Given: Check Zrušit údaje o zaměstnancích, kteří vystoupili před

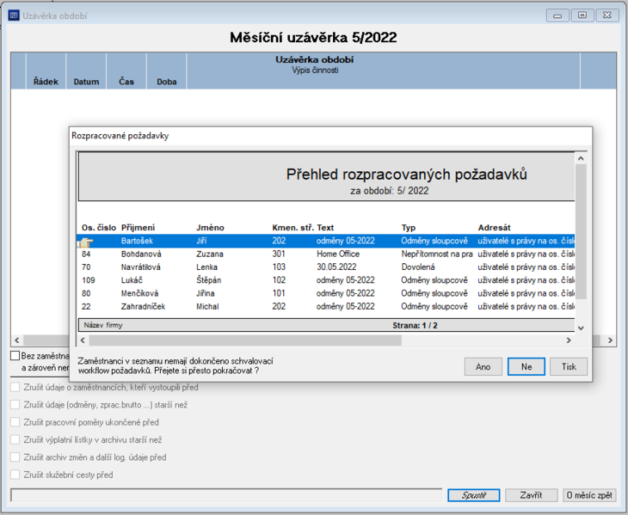Looking at the screenshot, I should pyautogui.click(x=15, y=388).
